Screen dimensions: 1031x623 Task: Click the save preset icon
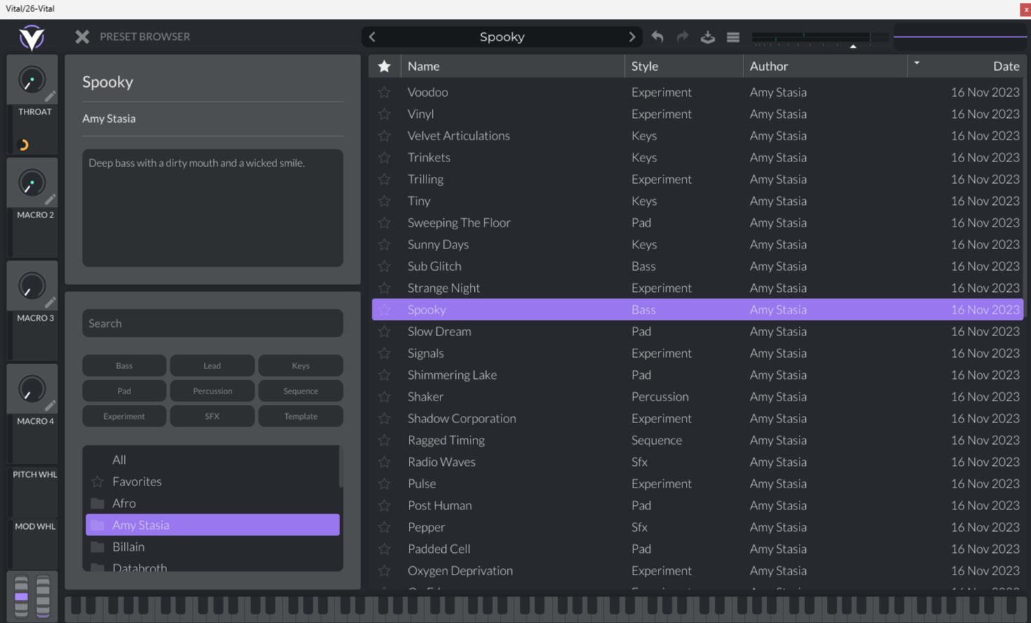point(708,36)
